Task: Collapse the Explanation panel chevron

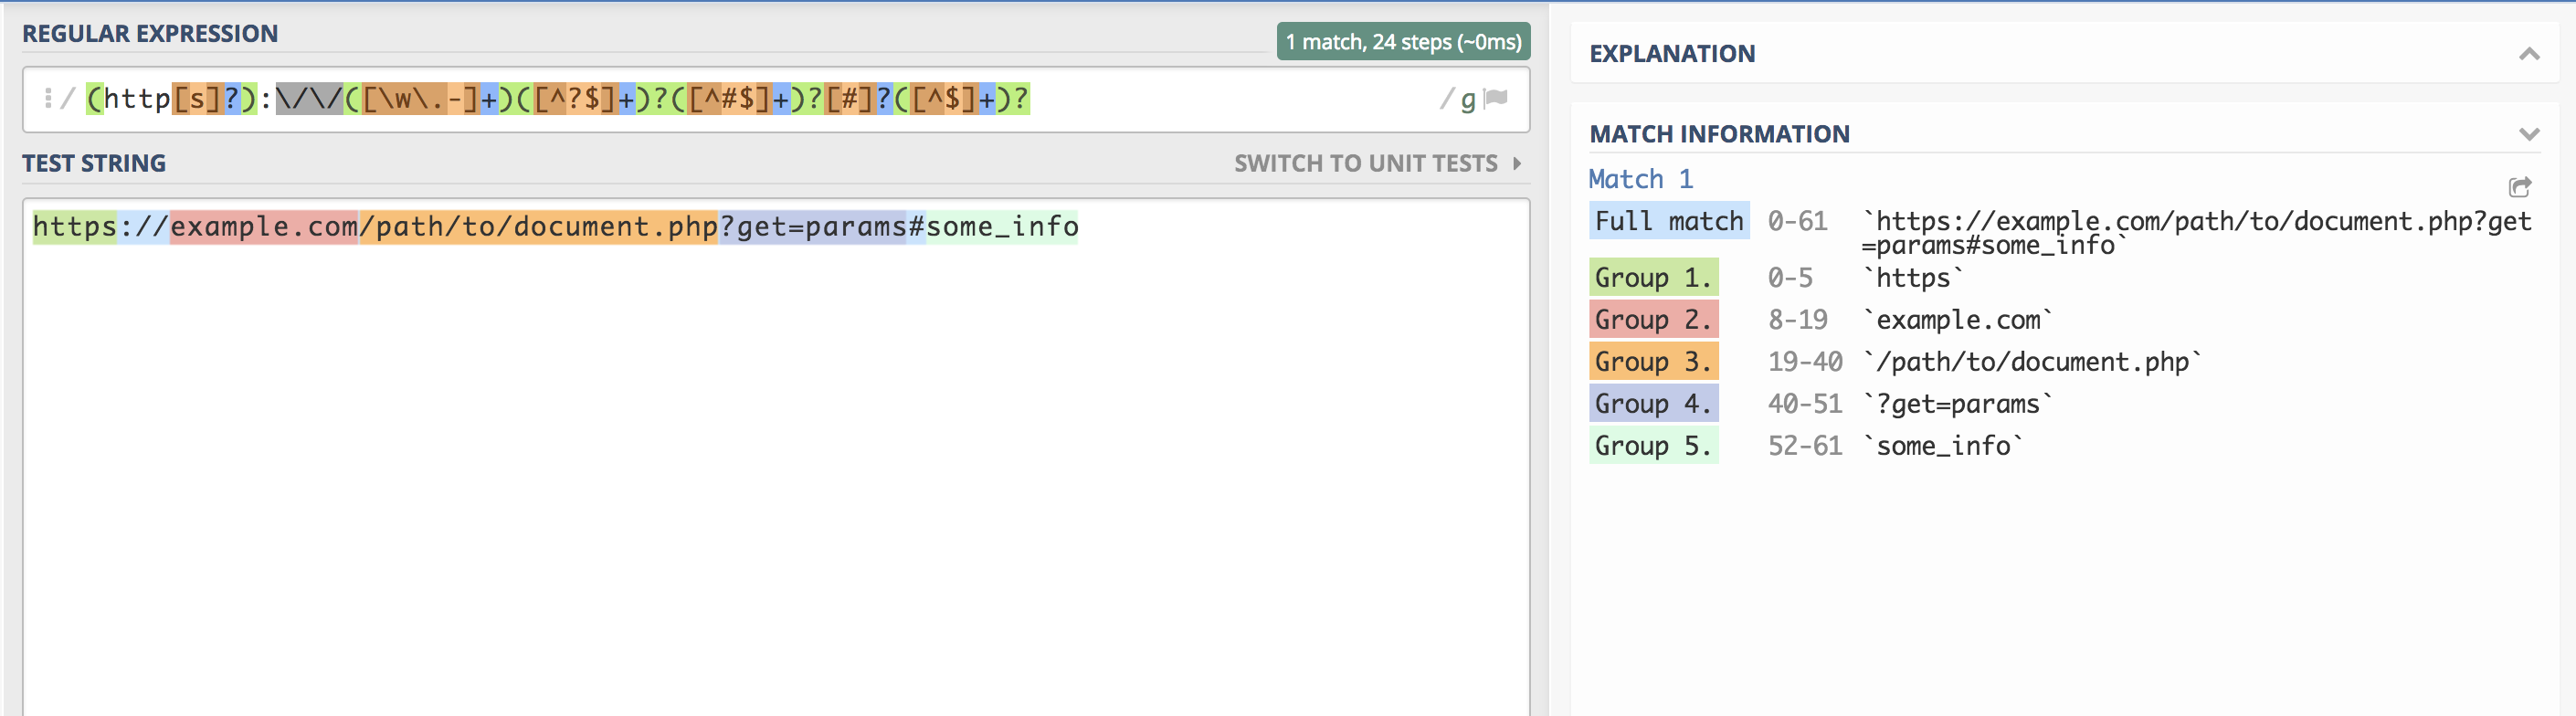Action: click(x=2529, y=54)
